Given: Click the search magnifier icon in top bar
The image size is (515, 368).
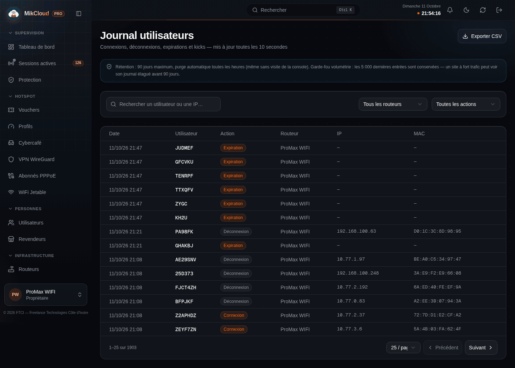Looking at the screenshot, I should click(x=255, y=10).
